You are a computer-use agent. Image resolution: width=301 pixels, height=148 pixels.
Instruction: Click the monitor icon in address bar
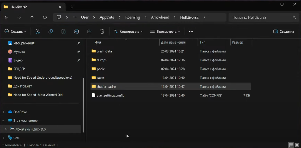[x=59, y=17]
